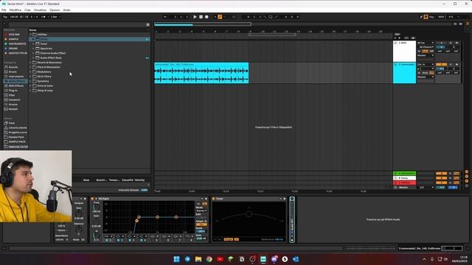Open the File menu
The image size is (472, 265).
(4, 10)
